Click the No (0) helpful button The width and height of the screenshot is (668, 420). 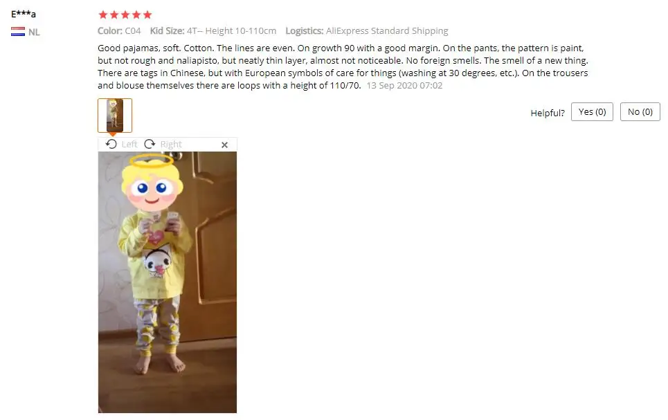coord(640,111)
